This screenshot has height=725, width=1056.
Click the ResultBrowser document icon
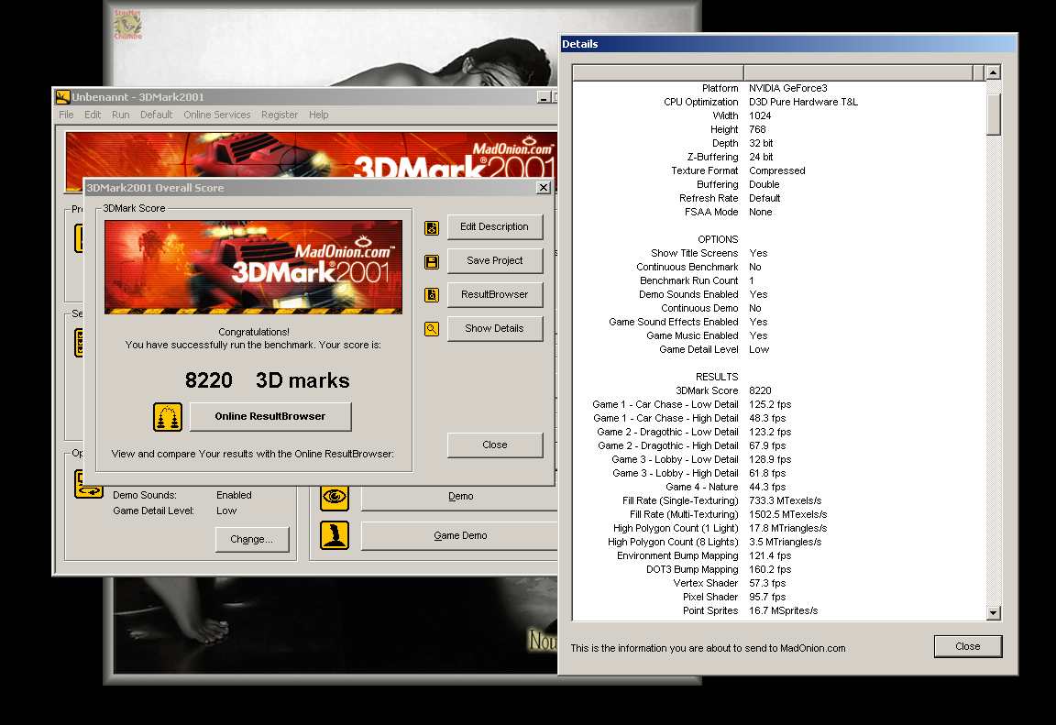coord(432,295)
